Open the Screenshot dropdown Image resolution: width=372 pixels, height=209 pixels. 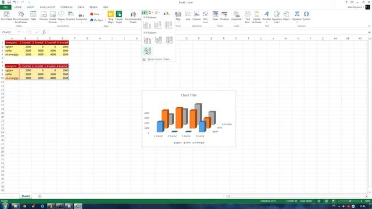[81, 17]
